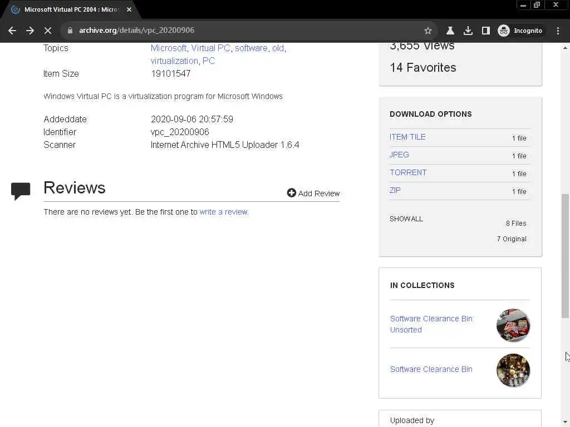Open Software Clearance Bin Unsorted collection link
Image resolution: width=570 pixels, height=427 pixels.
tap(431, 324)
